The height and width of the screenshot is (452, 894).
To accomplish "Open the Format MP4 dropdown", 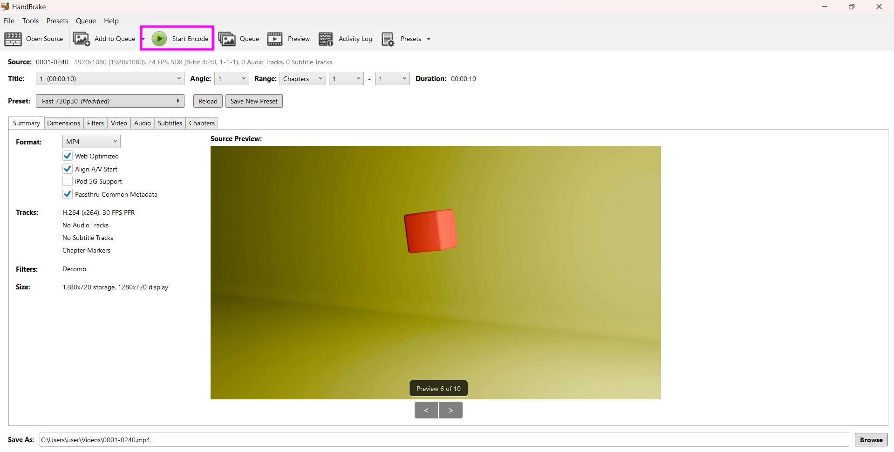I will [x=91, y=142].
